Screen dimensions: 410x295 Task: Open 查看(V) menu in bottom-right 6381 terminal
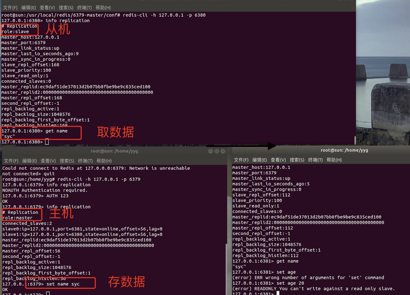pos(278,160)
